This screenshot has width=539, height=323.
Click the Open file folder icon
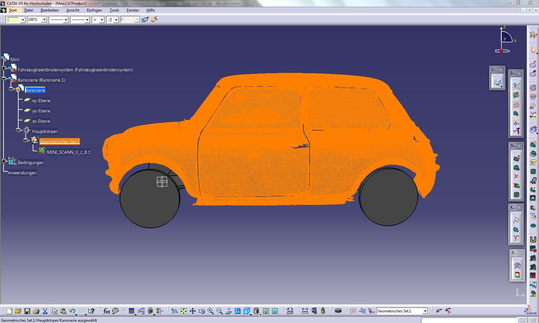coord(18,311)
